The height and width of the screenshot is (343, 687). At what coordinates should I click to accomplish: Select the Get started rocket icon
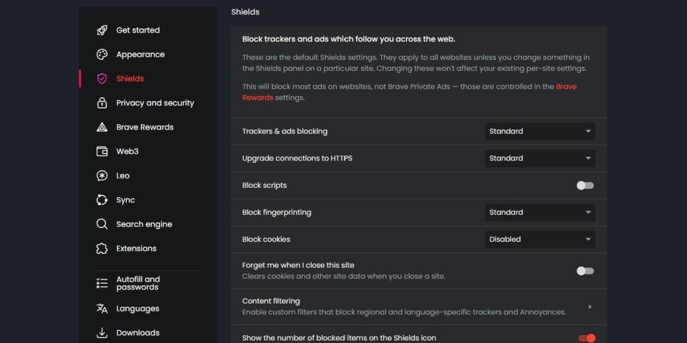pos(102,30)
